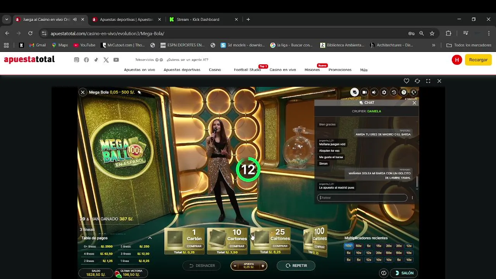The height and width of the screenshot is (279, 496).
Task: Open the game history clock icon
Action: point(394,92)
